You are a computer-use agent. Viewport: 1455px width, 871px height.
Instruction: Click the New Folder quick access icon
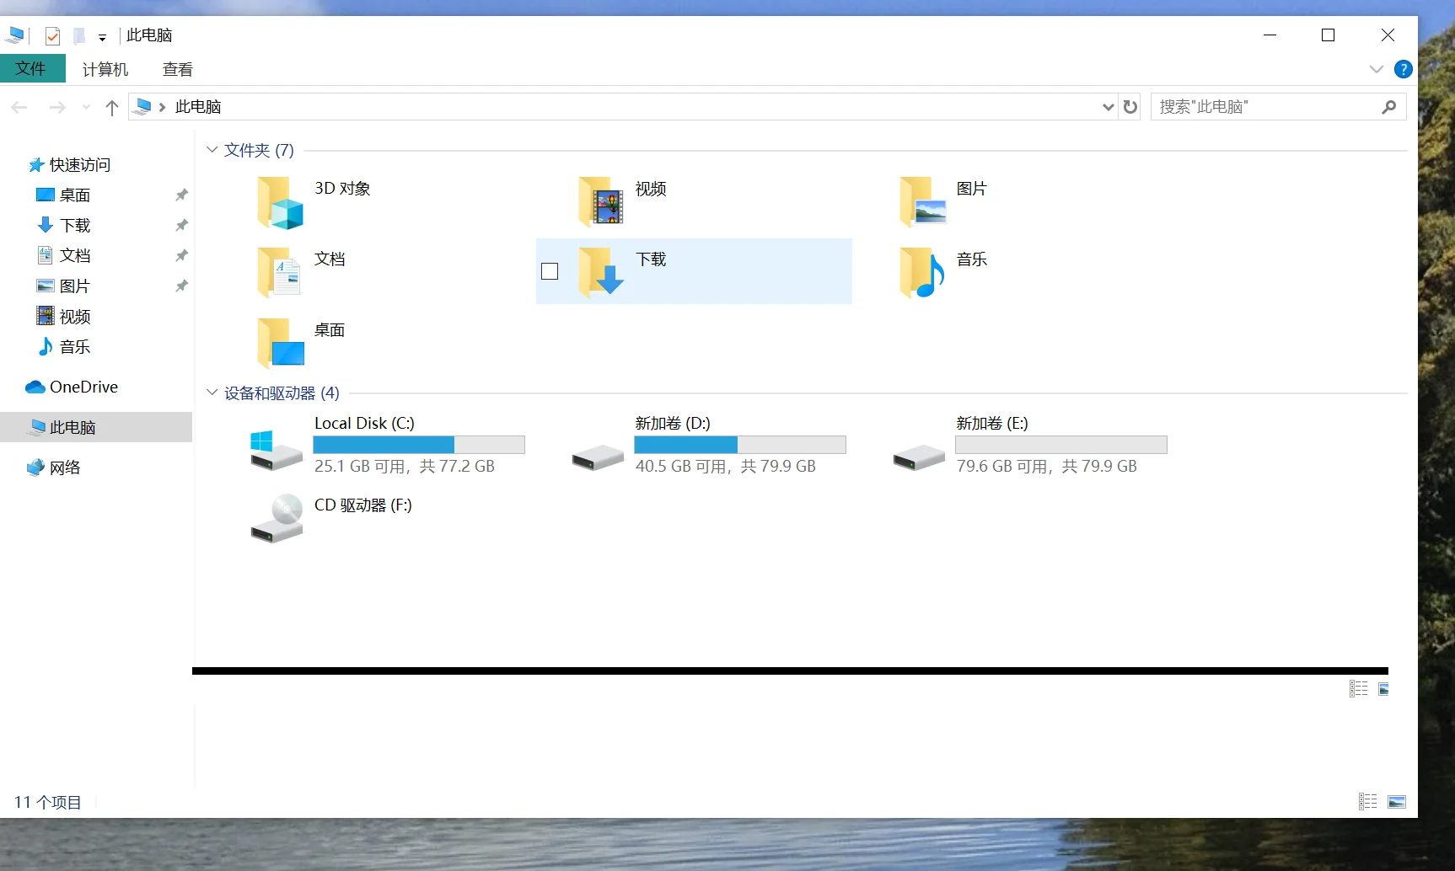point(79,36)
